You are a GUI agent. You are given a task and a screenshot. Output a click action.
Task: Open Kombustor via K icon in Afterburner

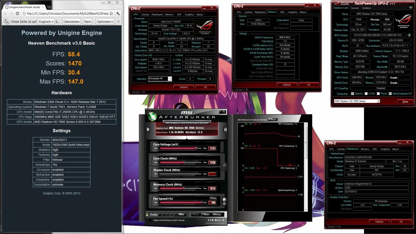point(148,129)
